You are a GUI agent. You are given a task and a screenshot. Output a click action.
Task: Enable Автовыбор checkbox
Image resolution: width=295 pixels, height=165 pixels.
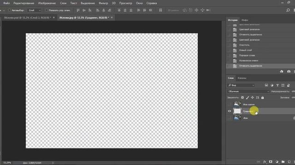(9, 10)
